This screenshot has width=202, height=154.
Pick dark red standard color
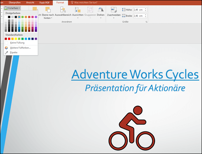(x=6, y=39)
